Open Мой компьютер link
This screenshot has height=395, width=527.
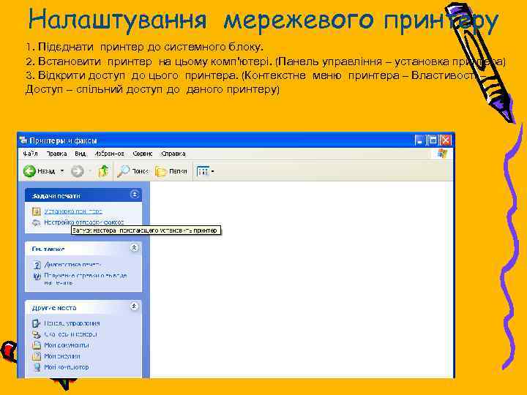coord(66,367)
